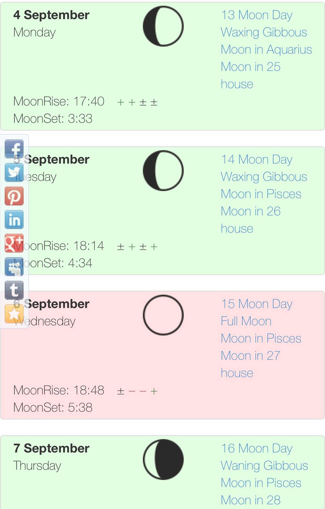Share via the LinkedIn icon

point(14,220)
